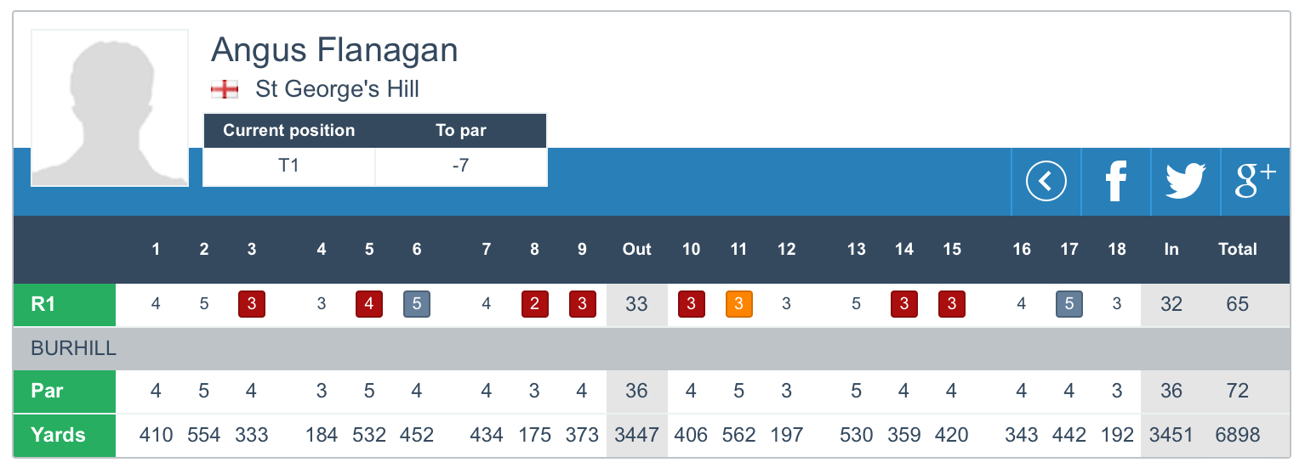Click the T1 current position value
The width and height of the screenshot is (1305, 468).
click(289, 166)
